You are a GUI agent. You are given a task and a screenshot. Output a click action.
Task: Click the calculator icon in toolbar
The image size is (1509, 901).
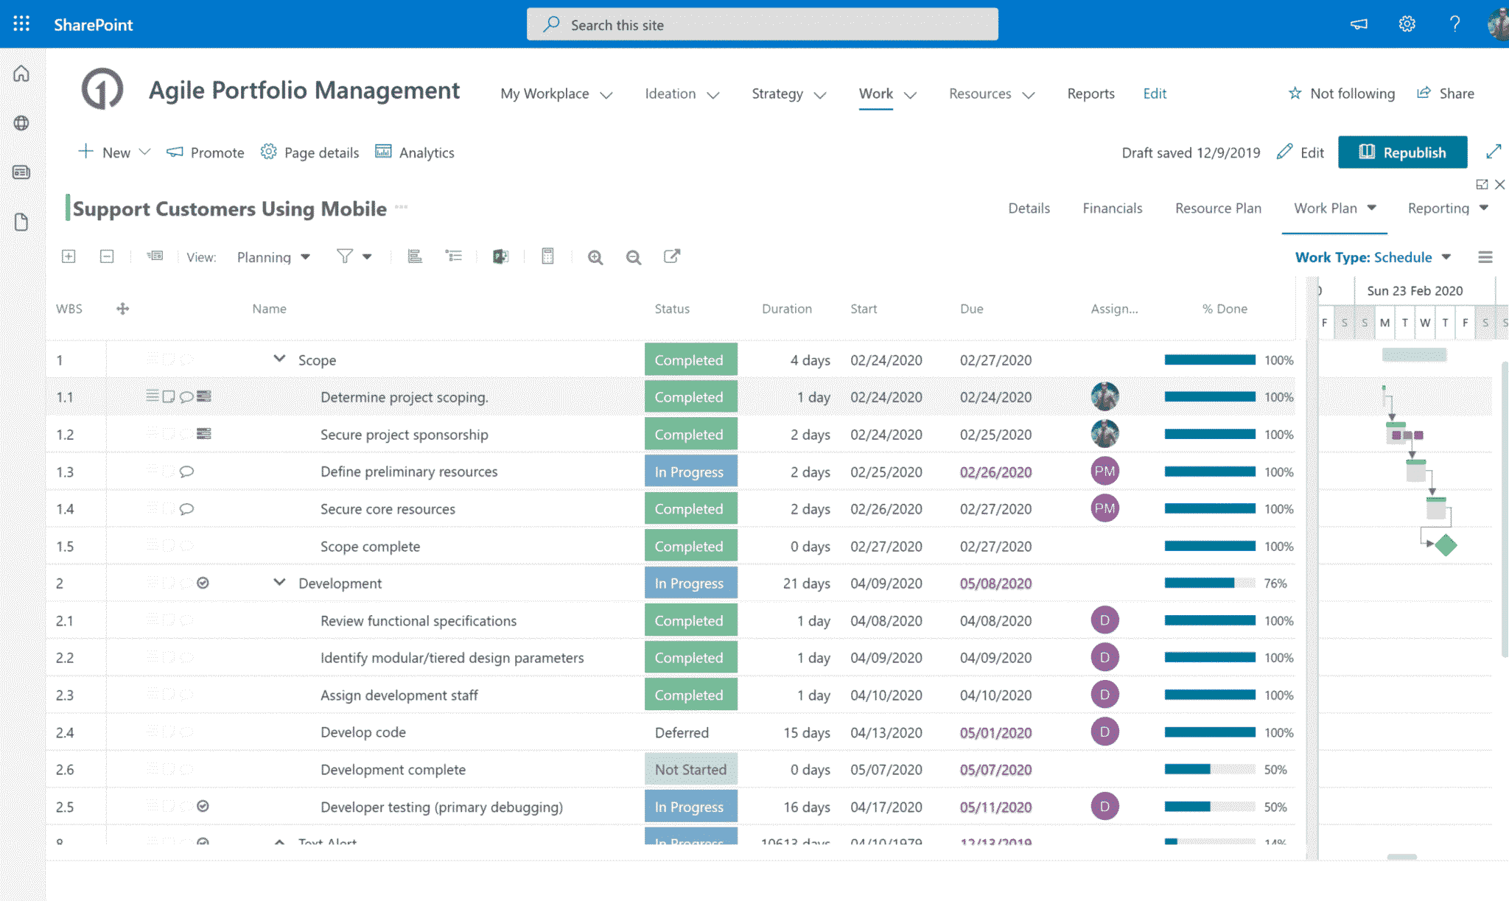point(547,256)
